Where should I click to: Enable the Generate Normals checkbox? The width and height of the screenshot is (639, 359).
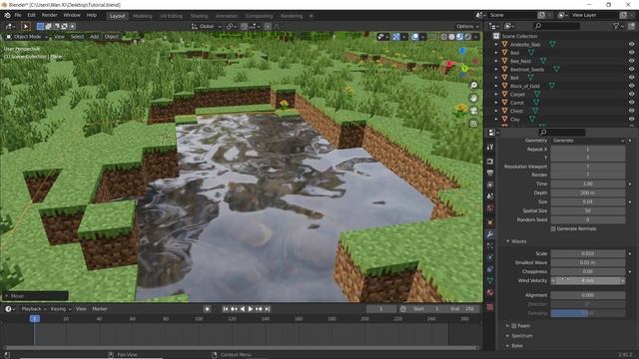(553, 228)
